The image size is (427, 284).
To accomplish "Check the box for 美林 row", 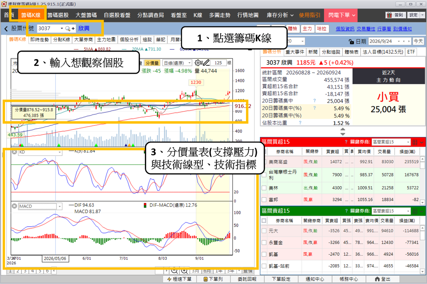I will coord(264,188).
